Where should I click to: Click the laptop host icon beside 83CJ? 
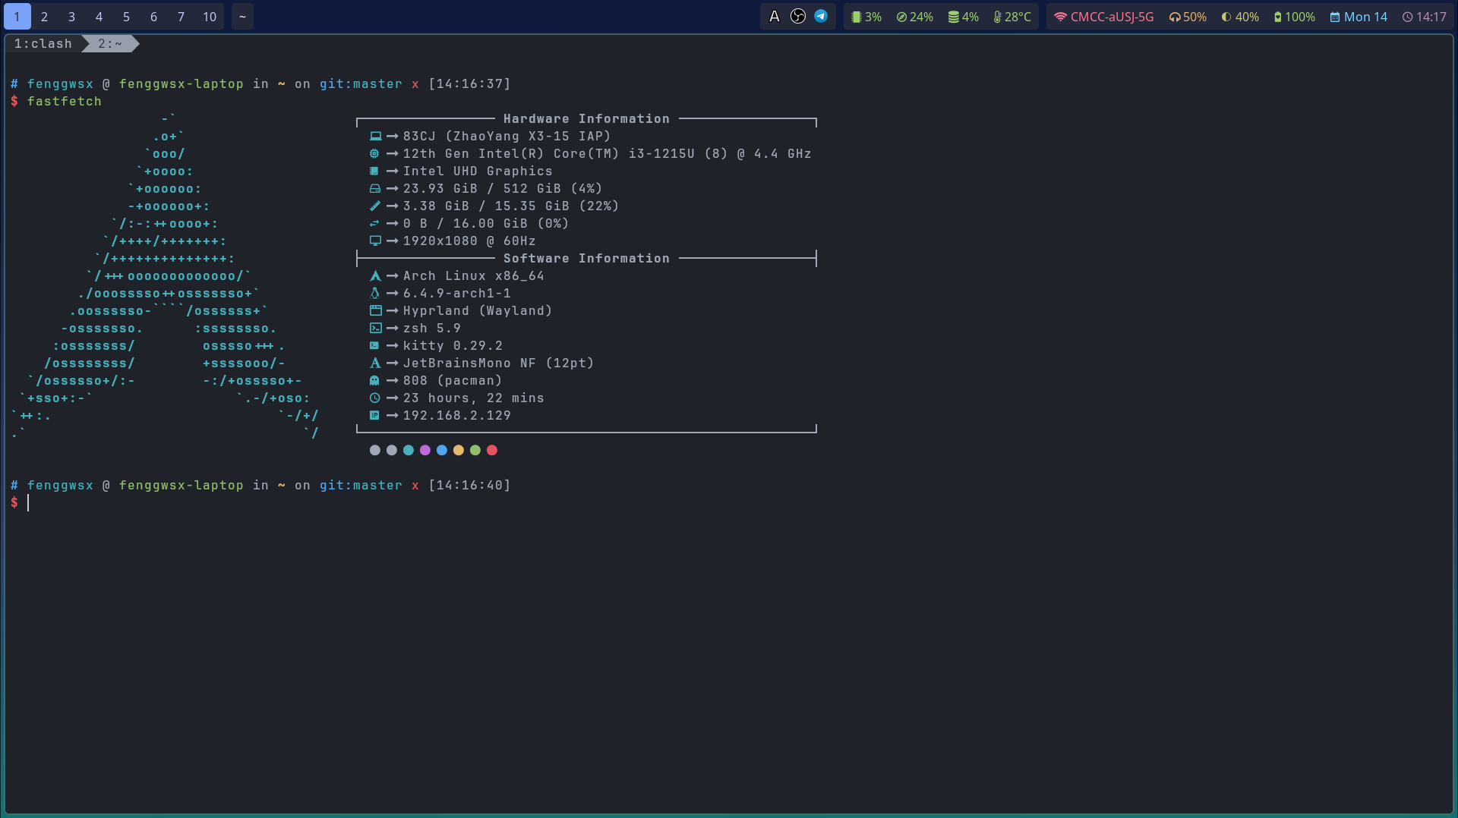[375, 137]
